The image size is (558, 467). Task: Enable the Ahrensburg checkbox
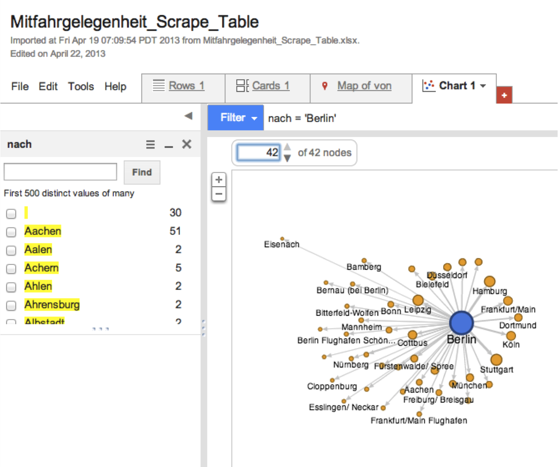(x=11, y=306)
